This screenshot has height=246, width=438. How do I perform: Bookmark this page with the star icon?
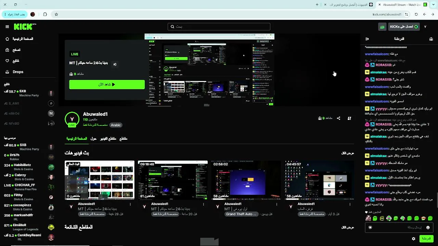click(x=56, y=14)
